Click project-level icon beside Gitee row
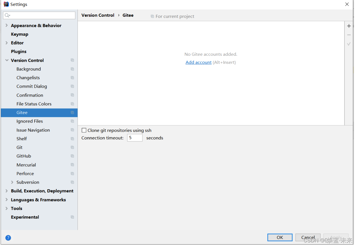Viewport: 357px width, 246px height. click(72, 112)
